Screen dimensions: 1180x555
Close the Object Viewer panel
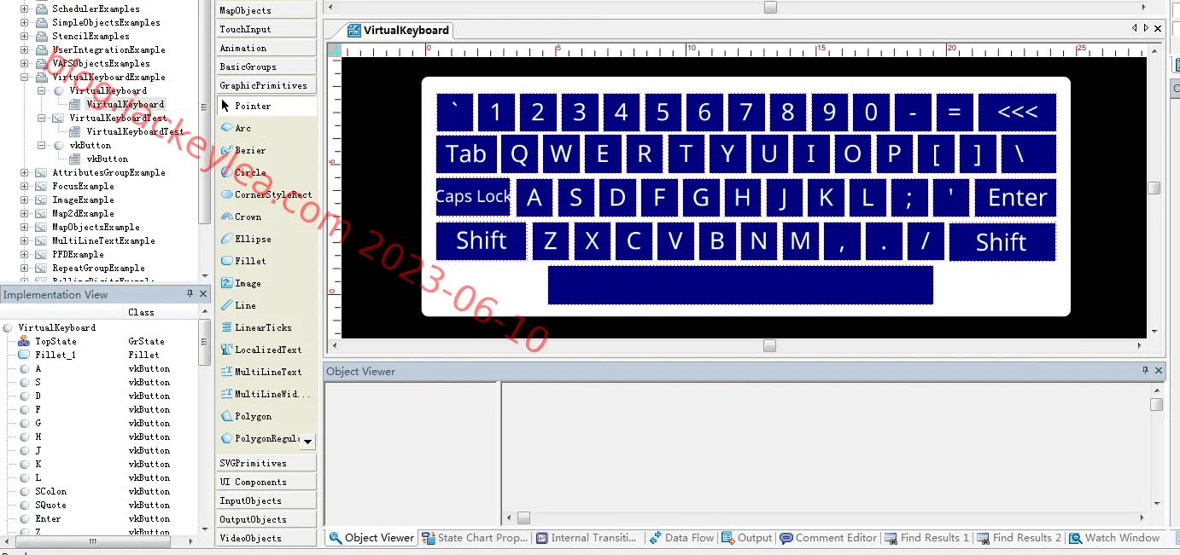(1159, 370)
